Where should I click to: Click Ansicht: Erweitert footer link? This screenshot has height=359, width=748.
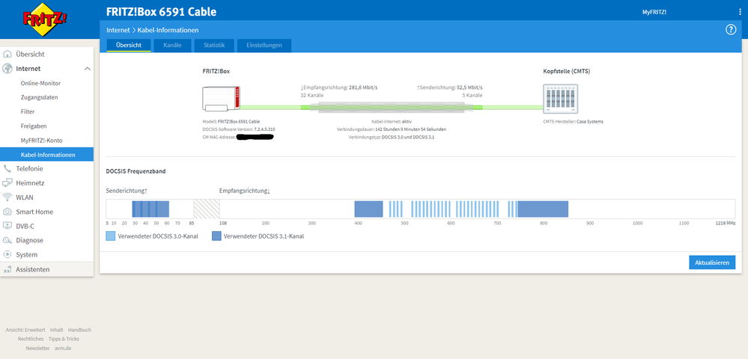(x=25, y=330)
